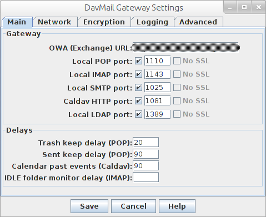
Task: Check No SSL for POP port
Action: [177, 61]
